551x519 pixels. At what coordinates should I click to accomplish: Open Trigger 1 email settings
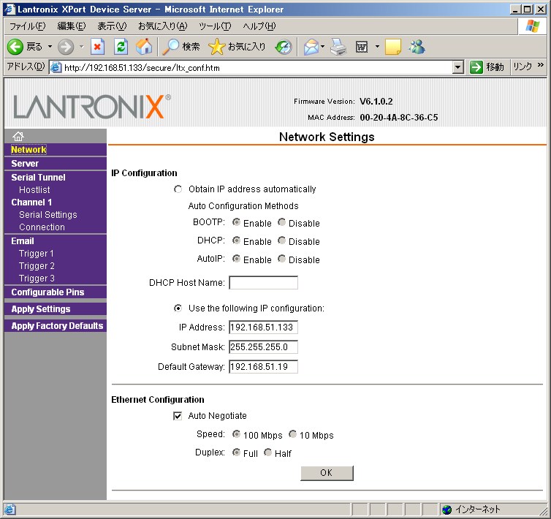37,254
